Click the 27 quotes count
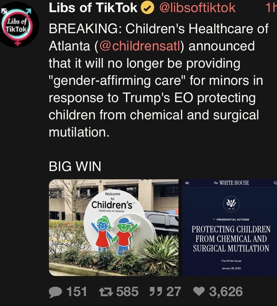This screenshot has height=306, width=277. (174, 292)
